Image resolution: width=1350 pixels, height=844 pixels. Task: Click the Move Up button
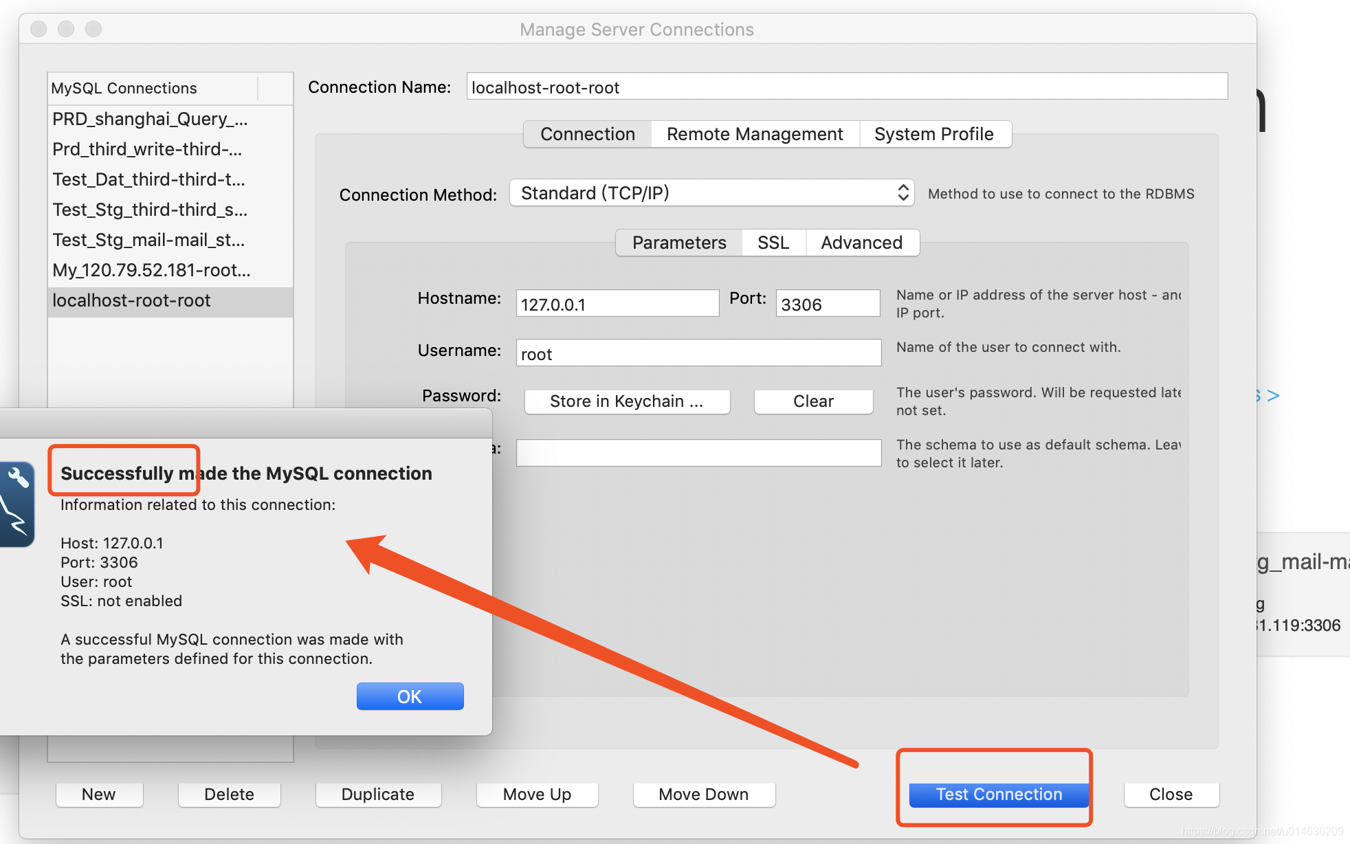[x=538, y=795]
